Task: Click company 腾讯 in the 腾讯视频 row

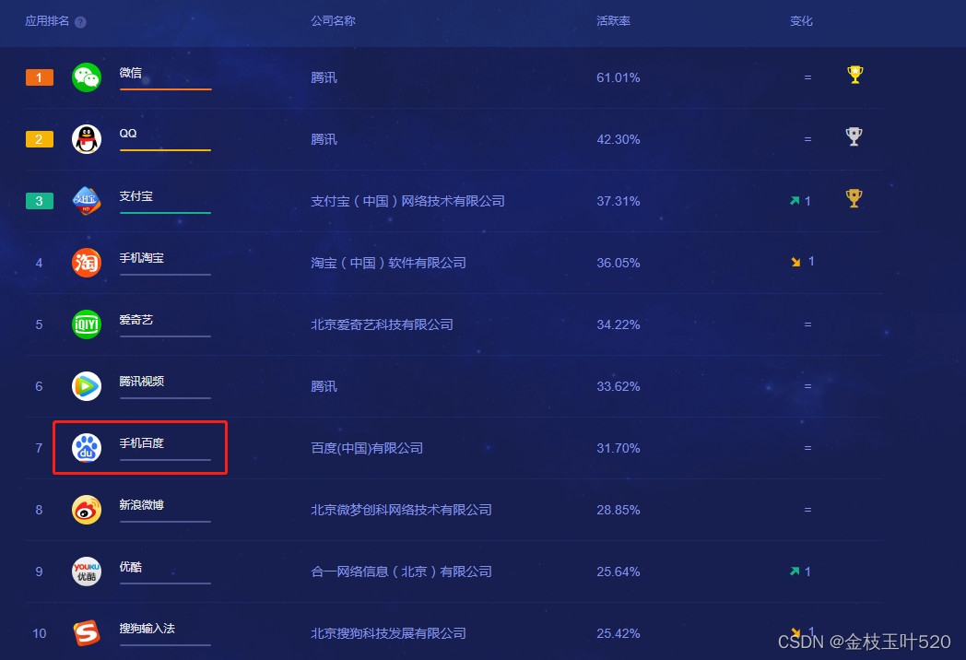Action: click(324, 386)
